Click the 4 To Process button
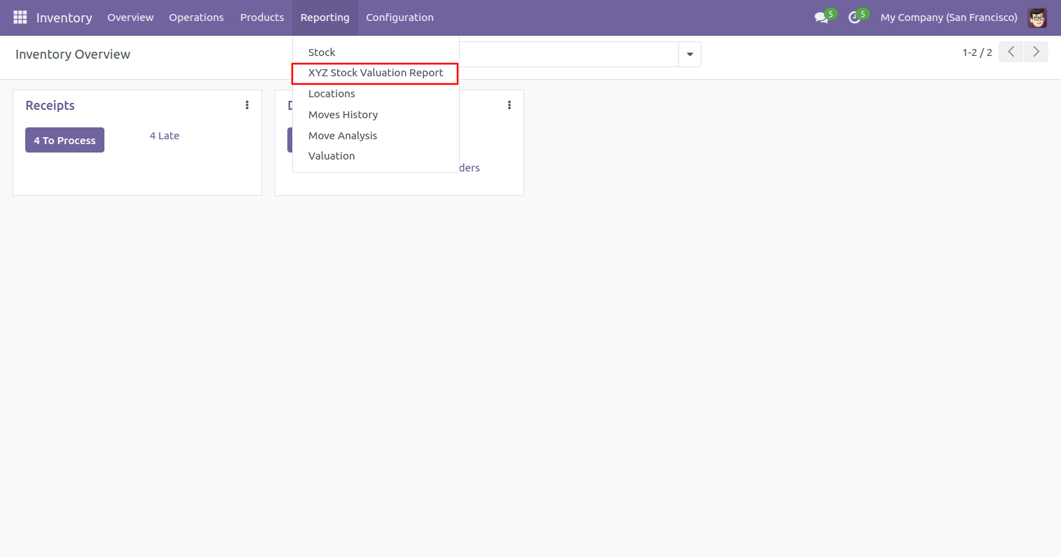 [64, 140]
